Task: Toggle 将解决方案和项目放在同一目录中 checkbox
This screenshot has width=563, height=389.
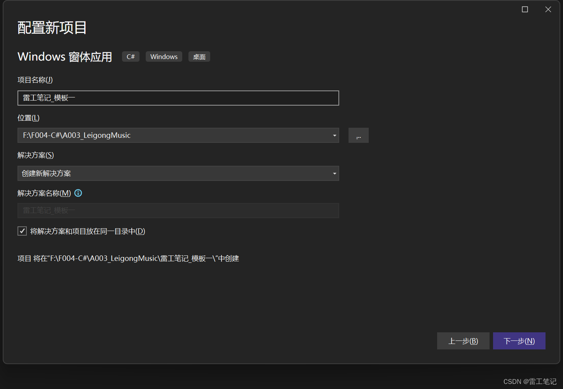Action: coord(22,231)
